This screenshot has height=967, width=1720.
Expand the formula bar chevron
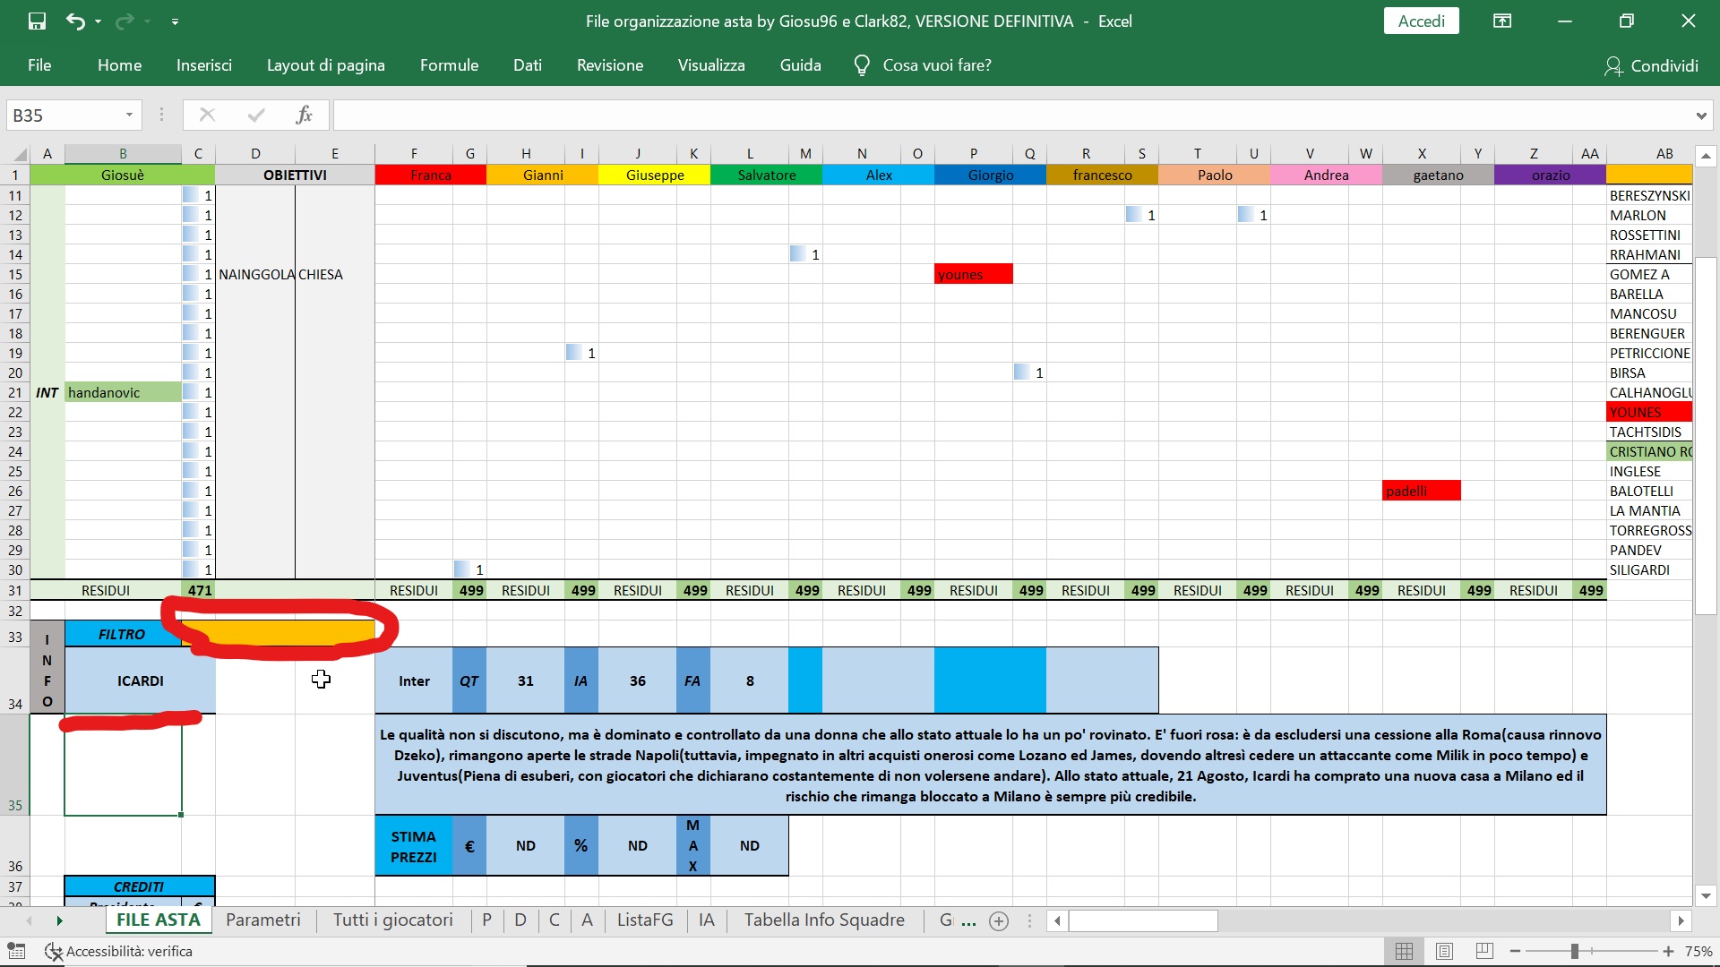(x=1700, y=116)
